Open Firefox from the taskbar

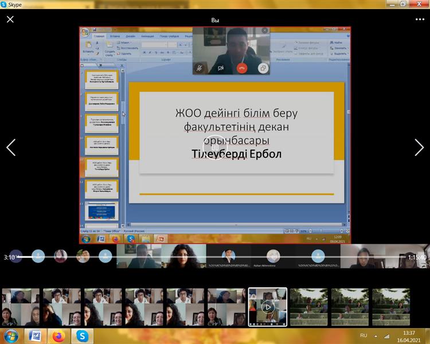click(x=58, y=335)
